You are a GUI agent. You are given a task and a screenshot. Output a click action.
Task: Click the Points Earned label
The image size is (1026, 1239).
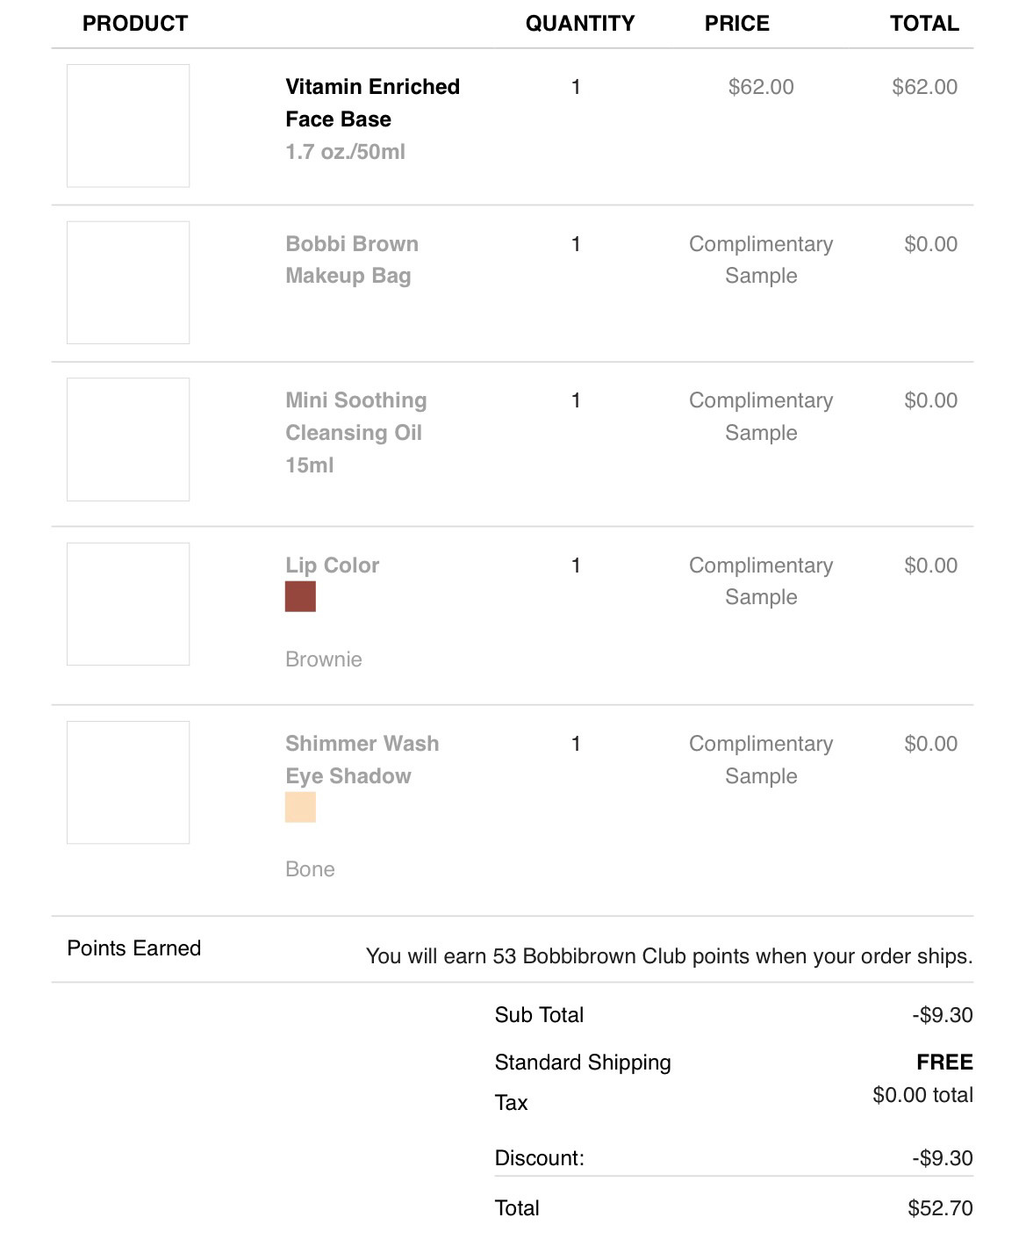134,948
